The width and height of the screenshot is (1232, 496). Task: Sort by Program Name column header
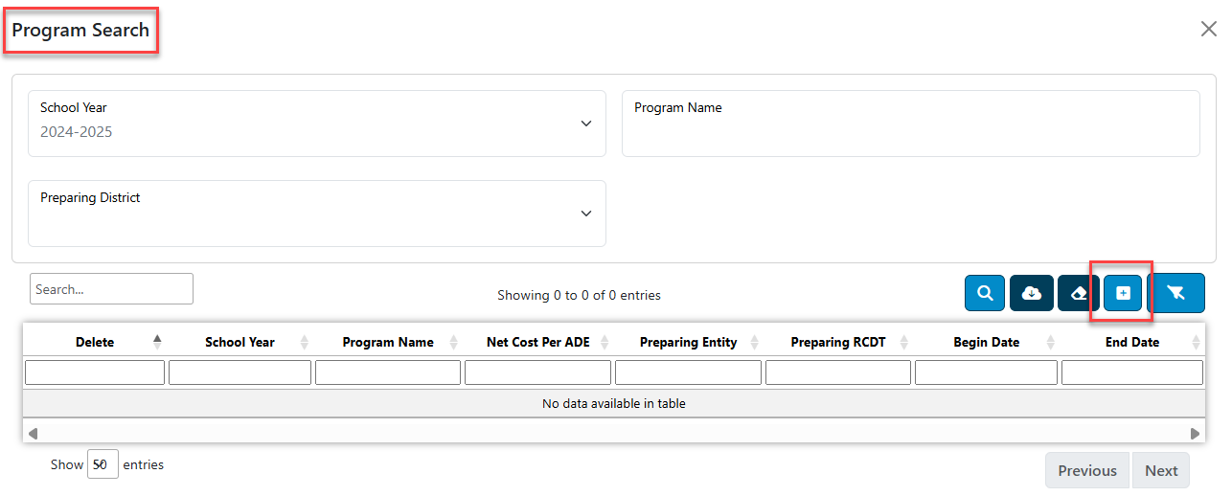click(388, 342)
